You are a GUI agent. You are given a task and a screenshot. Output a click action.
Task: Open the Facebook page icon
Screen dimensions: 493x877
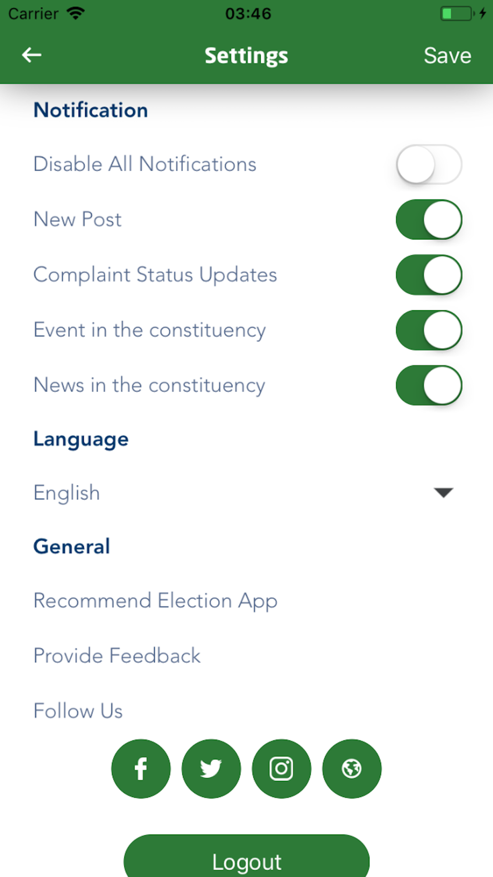[141, 768]
